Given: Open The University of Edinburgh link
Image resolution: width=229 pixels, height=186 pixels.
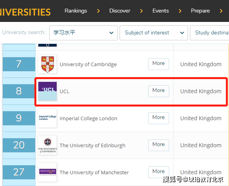Looking at the screenshot, I should (x=93, y=145).
